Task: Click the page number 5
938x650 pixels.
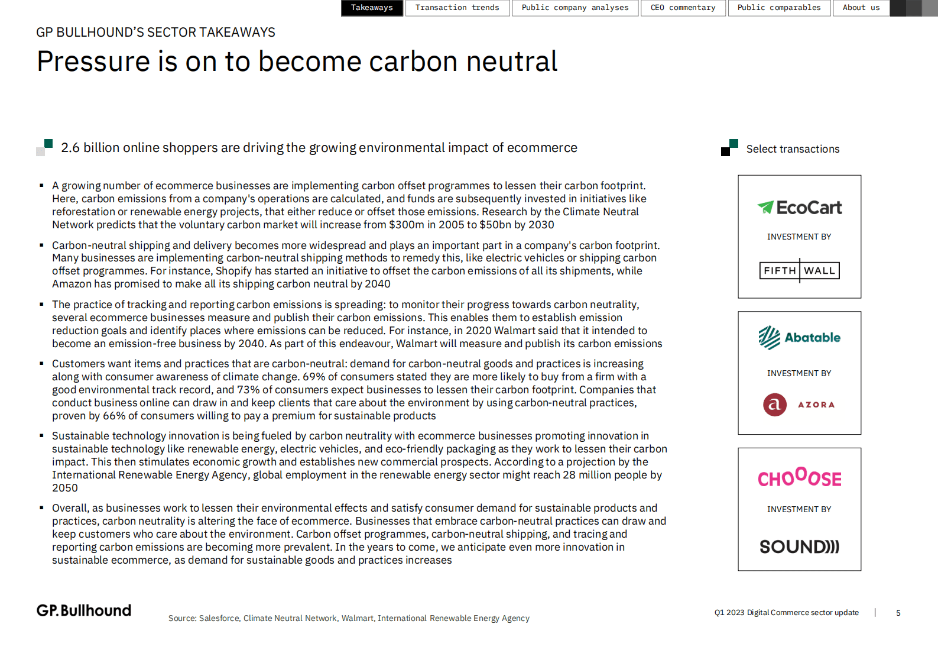Action: [898, 613]
